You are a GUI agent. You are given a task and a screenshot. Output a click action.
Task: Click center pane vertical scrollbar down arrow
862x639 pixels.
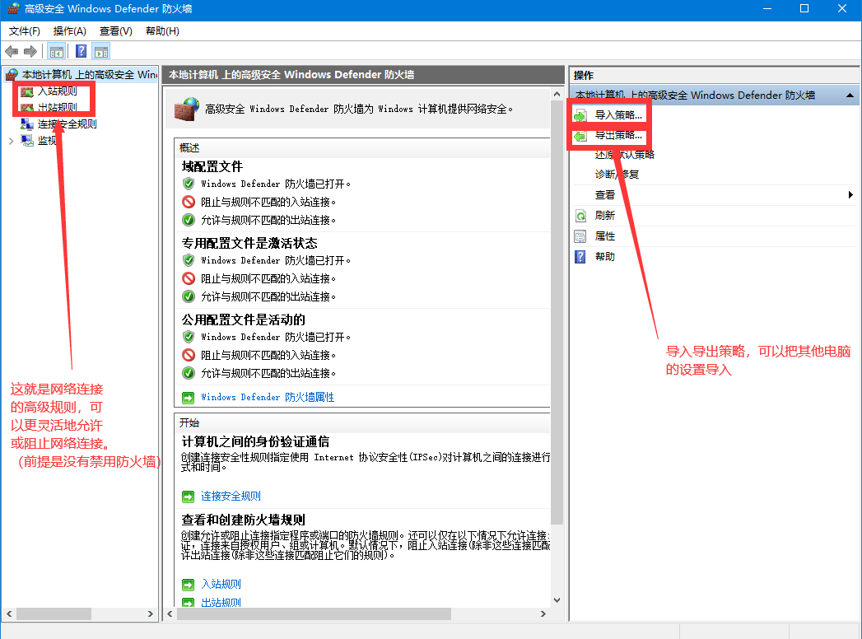click(x=557, y=600)
